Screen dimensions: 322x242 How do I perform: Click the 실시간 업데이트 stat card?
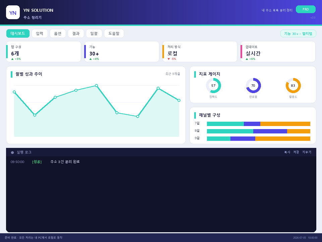[x=278, y=52]
